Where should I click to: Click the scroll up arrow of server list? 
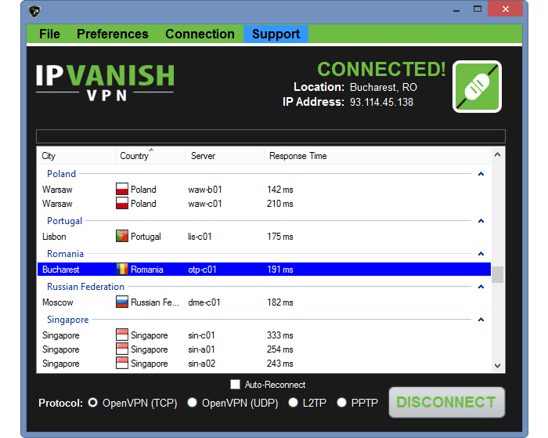pos(498,154)
